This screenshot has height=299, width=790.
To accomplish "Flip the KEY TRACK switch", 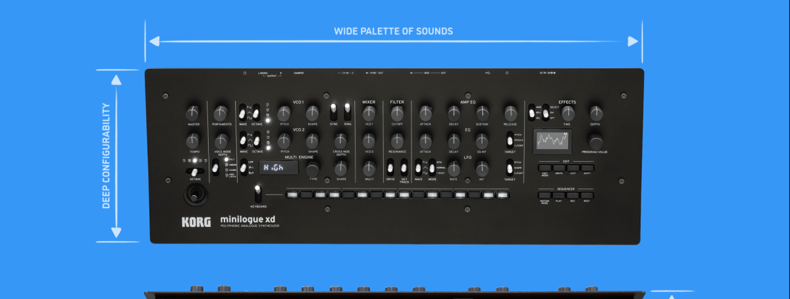I will pos(404,167).
